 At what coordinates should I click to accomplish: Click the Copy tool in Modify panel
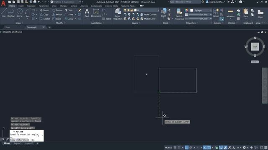click(x=44, y=15)
